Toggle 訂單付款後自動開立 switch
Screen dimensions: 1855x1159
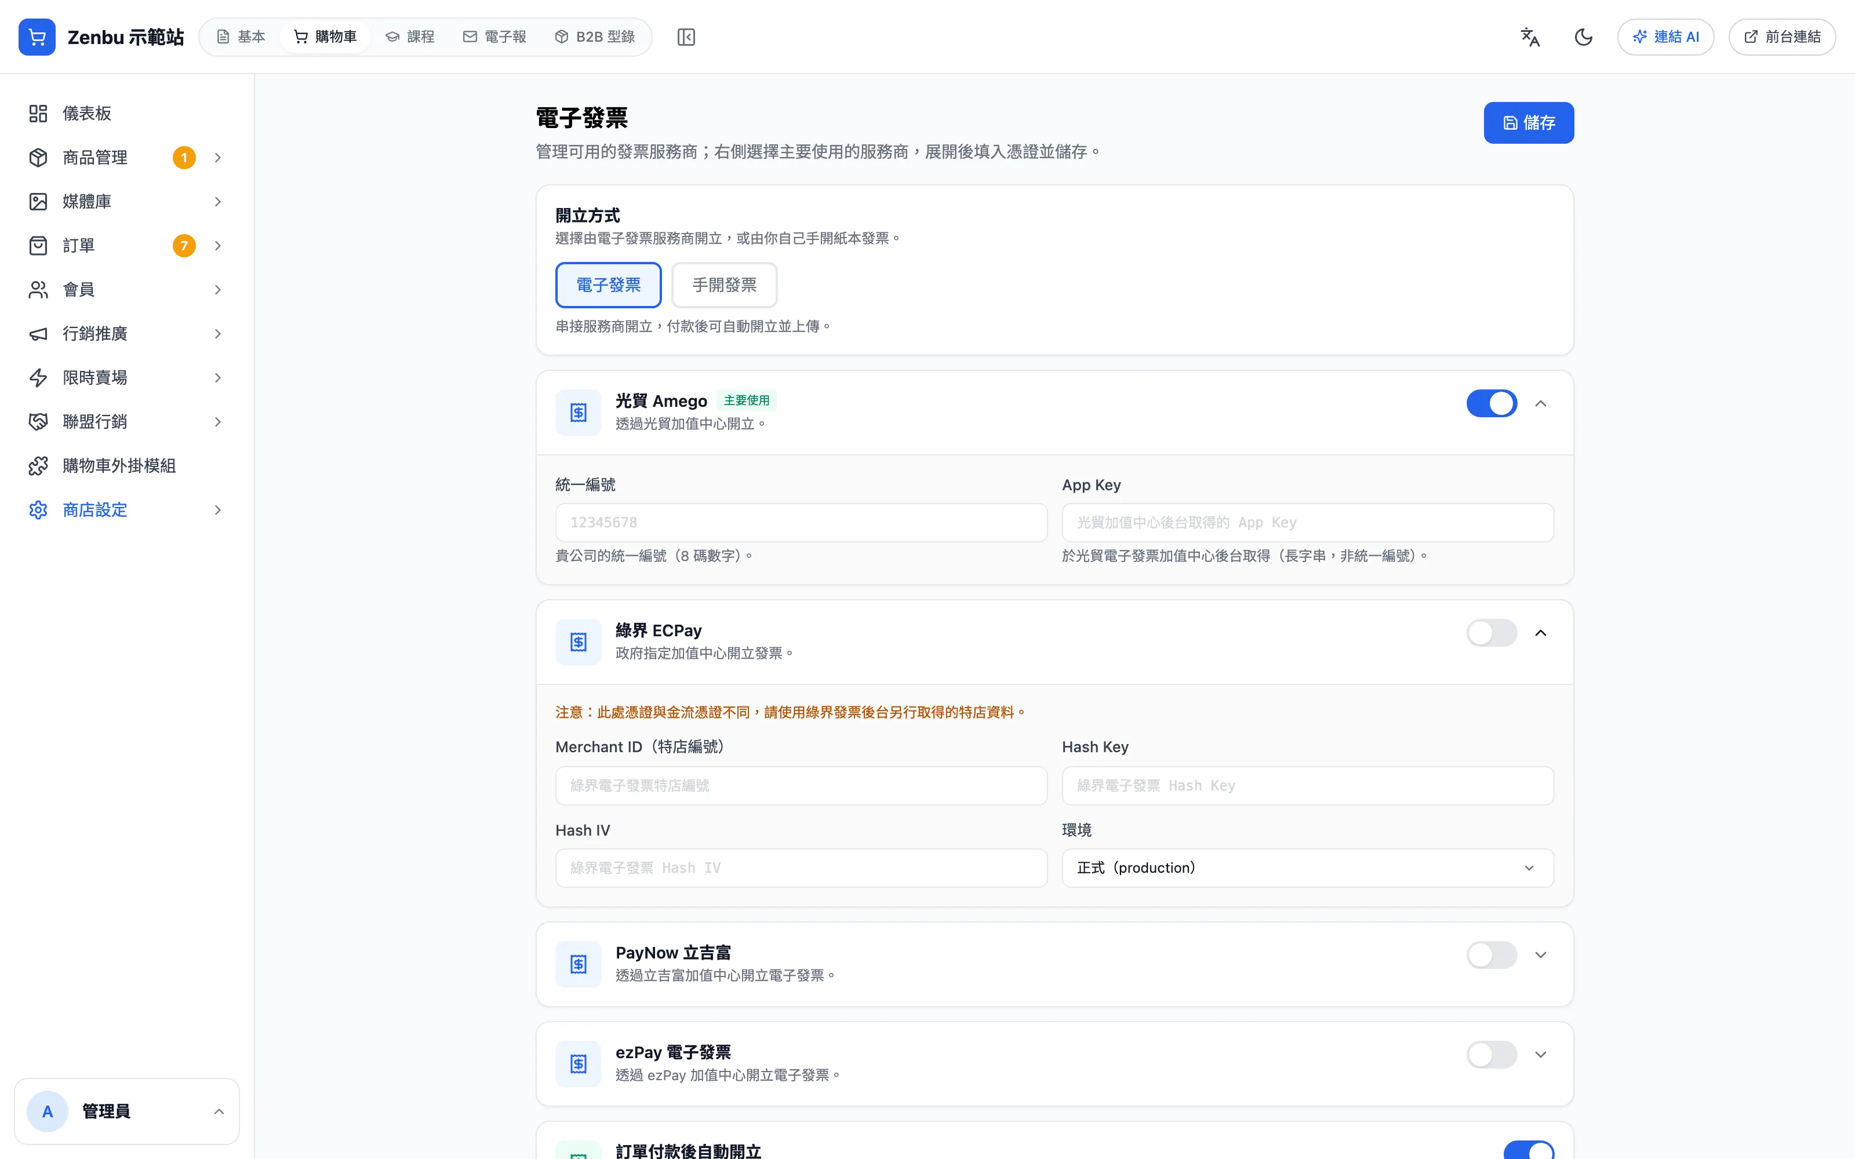1529,1150
